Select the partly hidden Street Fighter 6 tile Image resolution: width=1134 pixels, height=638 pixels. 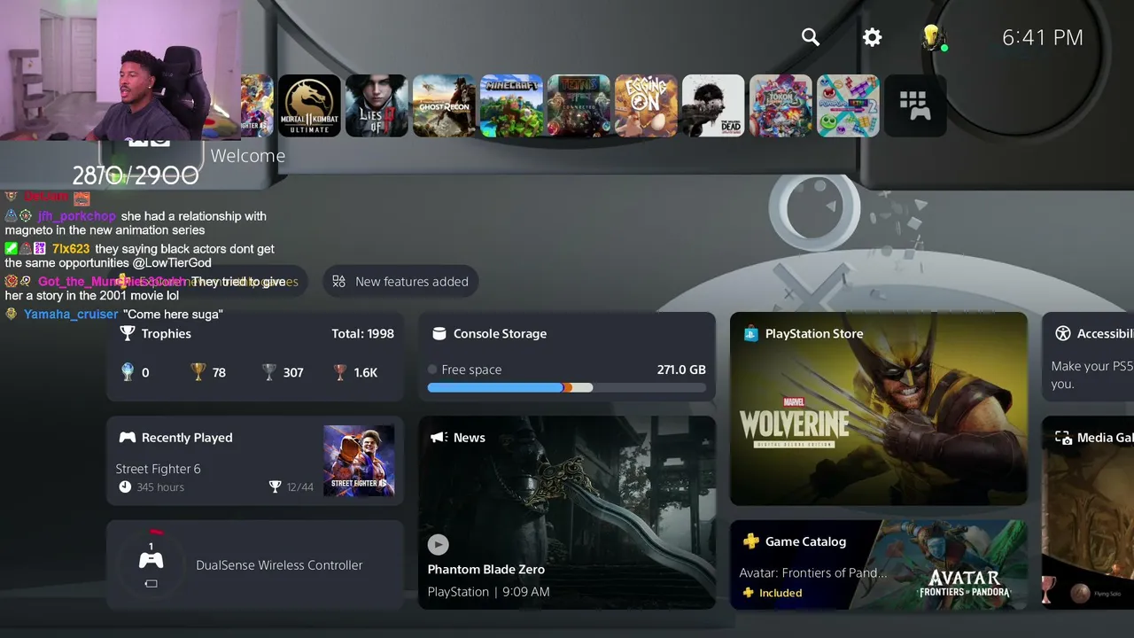[257, 105]
